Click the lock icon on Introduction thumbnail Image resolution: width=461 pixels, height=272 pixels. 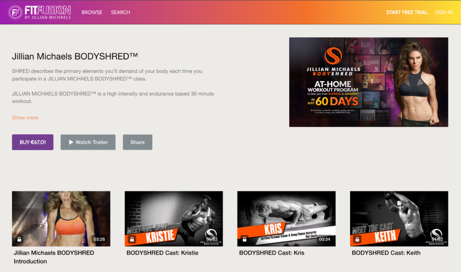point(19,239)
